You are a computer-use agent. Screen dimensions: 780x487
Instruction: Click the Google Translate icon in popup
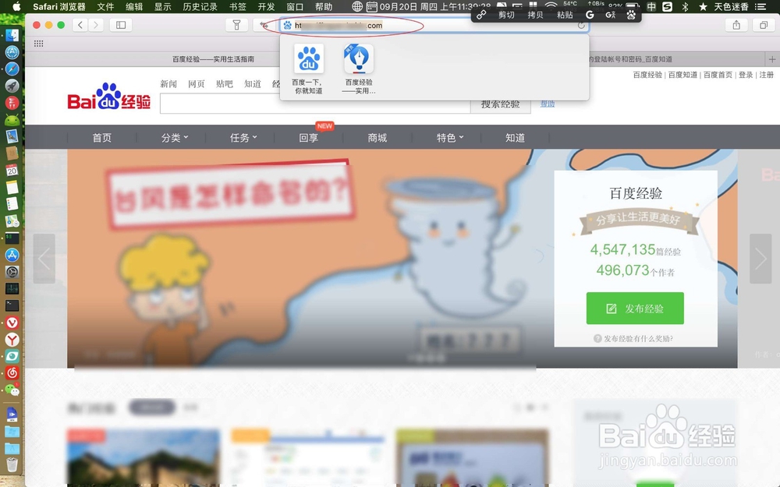(611, 15)
